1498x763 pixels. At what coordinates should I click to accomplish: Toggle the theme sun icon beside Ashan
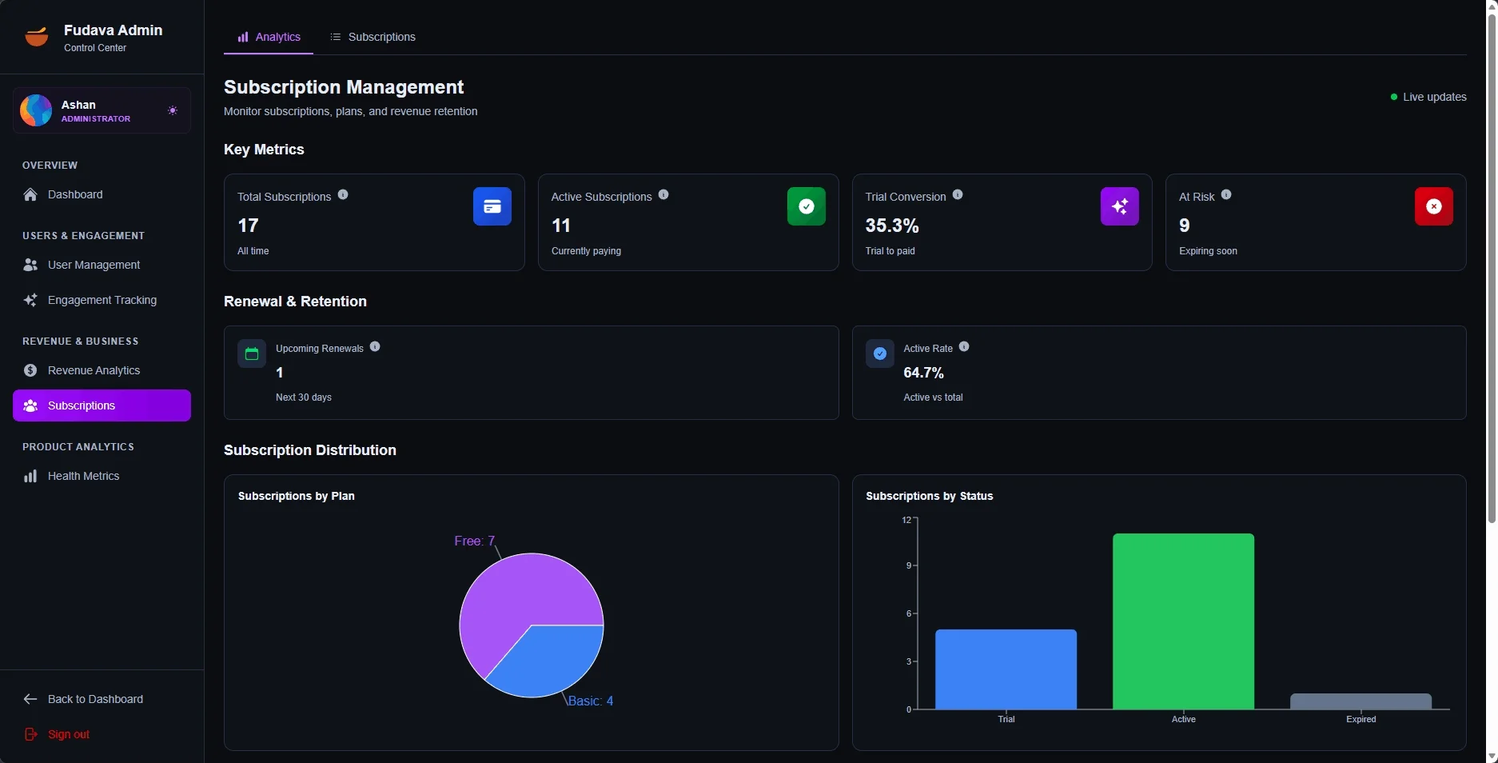click(x=173, y=110)
